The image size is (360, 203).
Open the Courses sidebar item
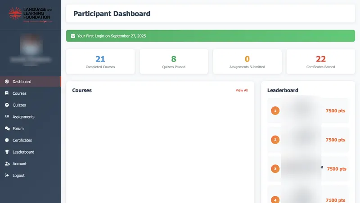point(31,93)
